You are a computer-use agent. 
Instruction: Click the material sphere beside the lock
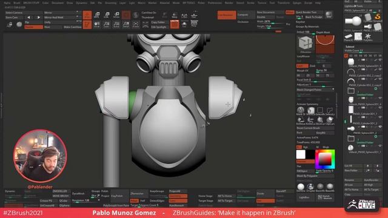click(19, 24)
